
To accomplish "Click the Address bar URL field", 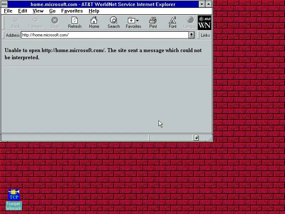I will point(105,35).
